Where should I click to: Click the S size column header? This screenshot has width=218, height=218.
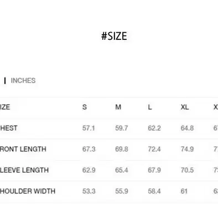click(x=85, y=107)
